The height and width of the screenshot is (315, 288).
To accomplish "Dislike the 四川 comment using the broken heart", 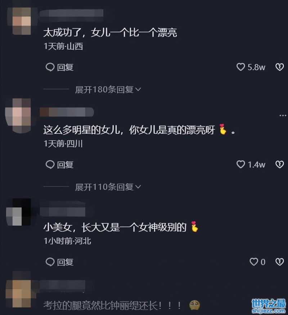I will click(280, 164).
